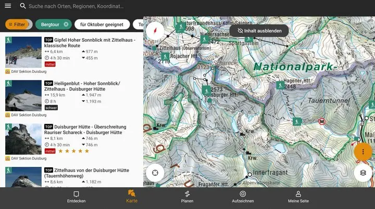Click the Duisburger Hütte Überschreitung thumbnail

[x=23, y=138]
